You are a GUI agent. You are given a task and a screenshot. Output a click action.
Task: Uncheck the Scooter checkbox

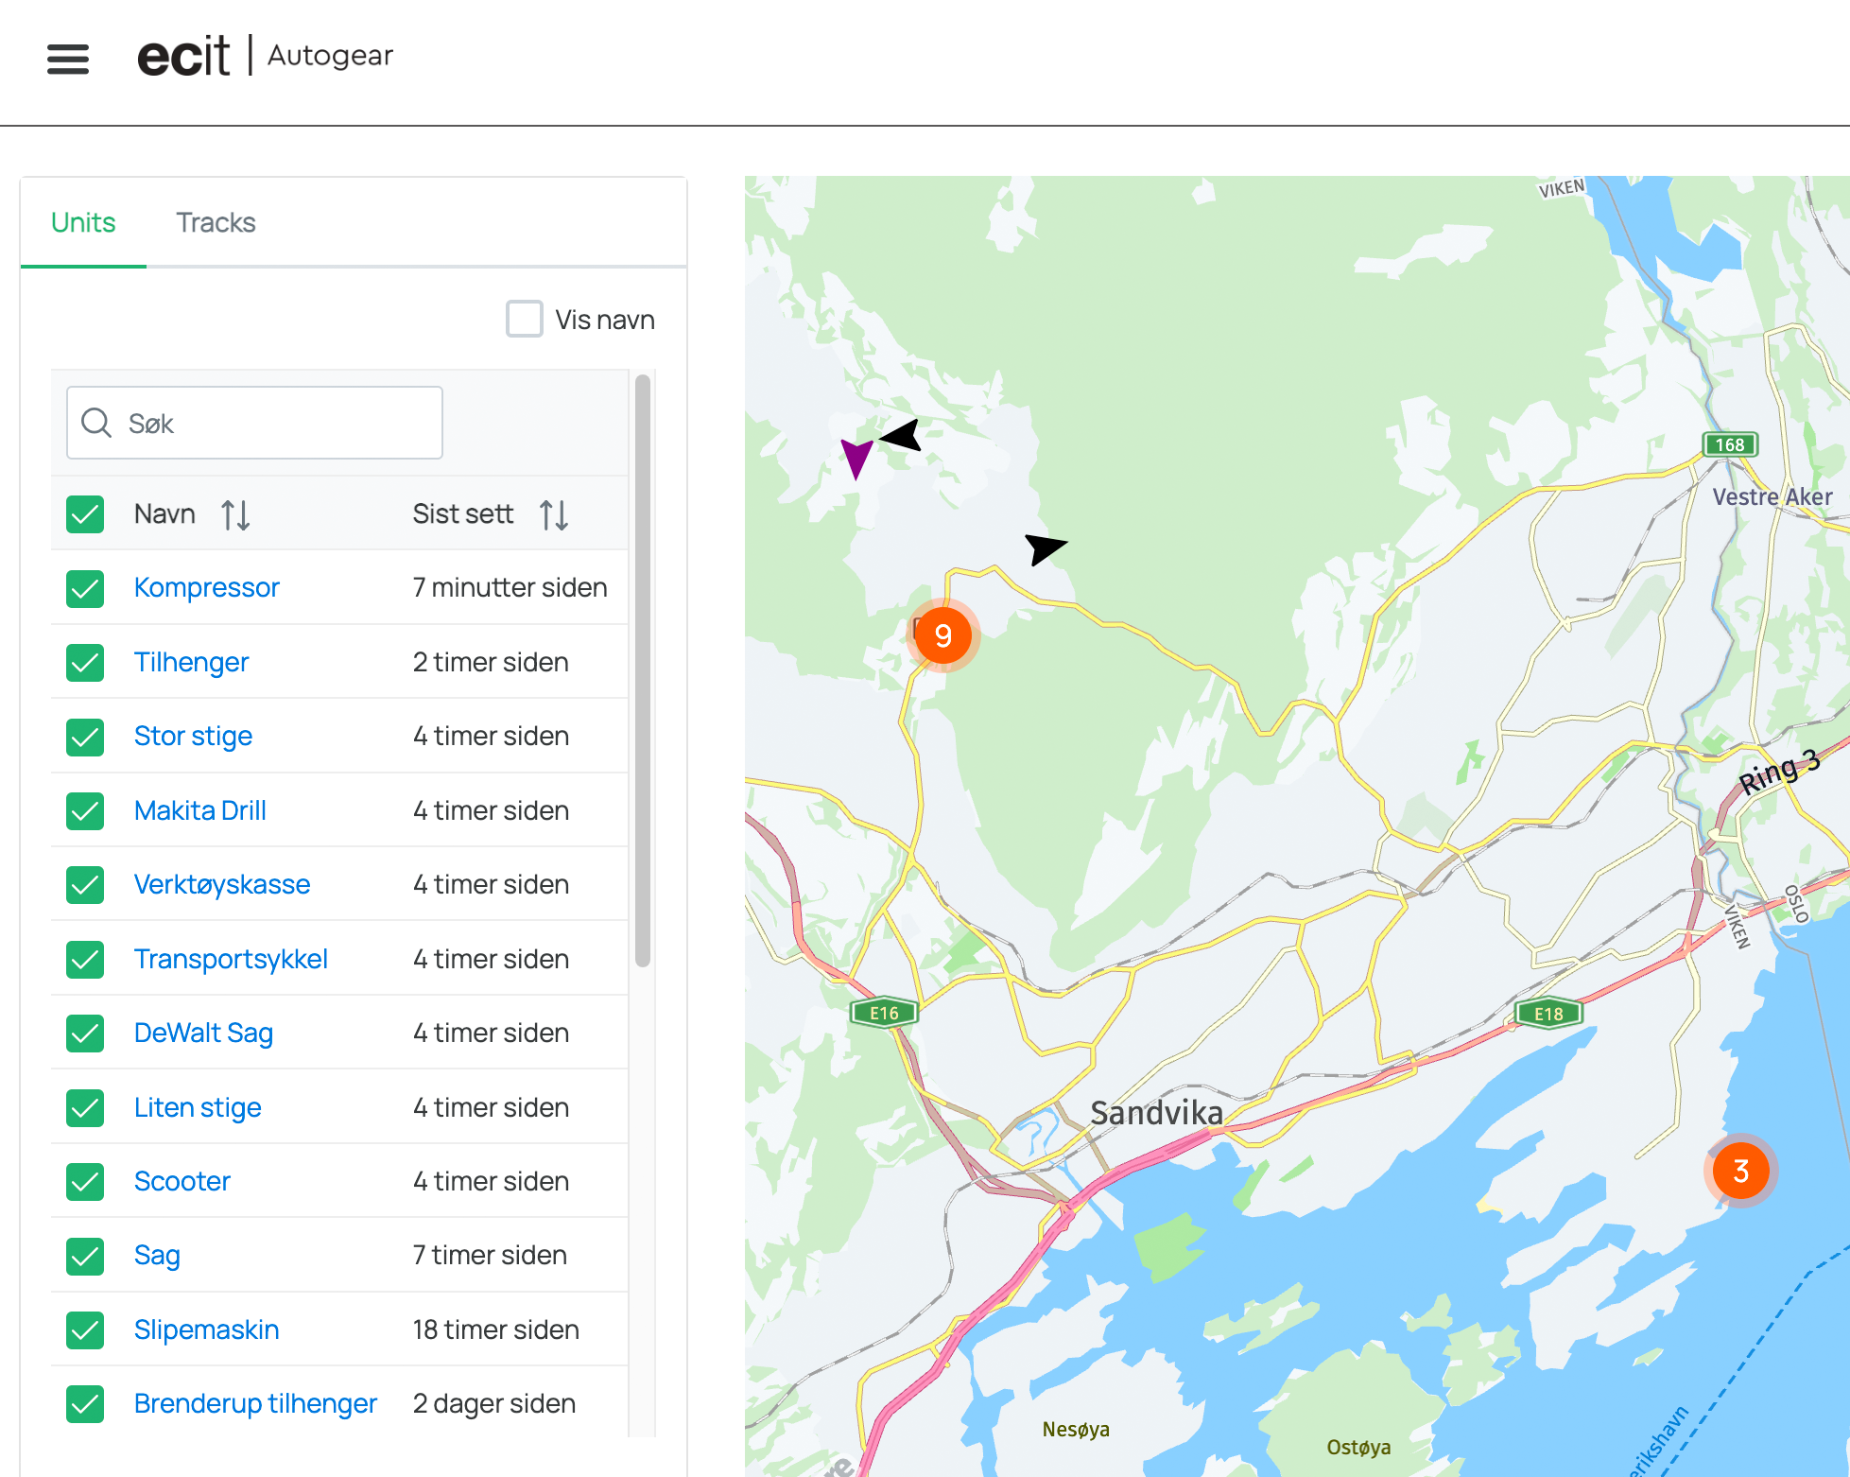85,1182
